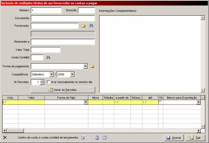Click Informações Complementares scrollbar up arrow
This screenshot has height=143, width=209.
coord(203,18)
